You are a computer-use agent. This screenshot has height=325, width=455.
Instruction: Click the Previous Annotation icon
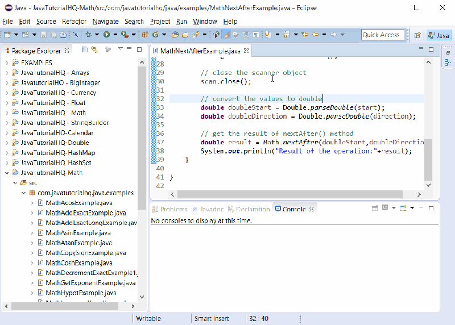click(287, 35)
